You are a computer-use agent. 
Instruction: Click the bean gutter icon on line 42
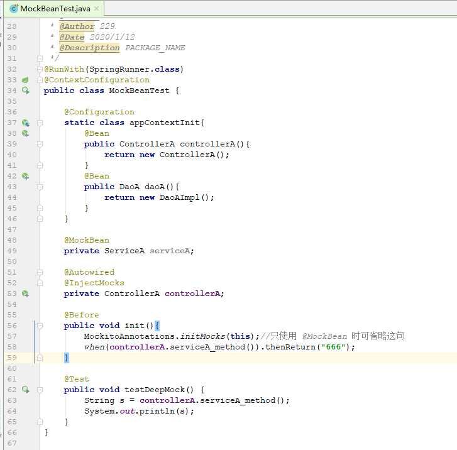click(x=25, y=176)
